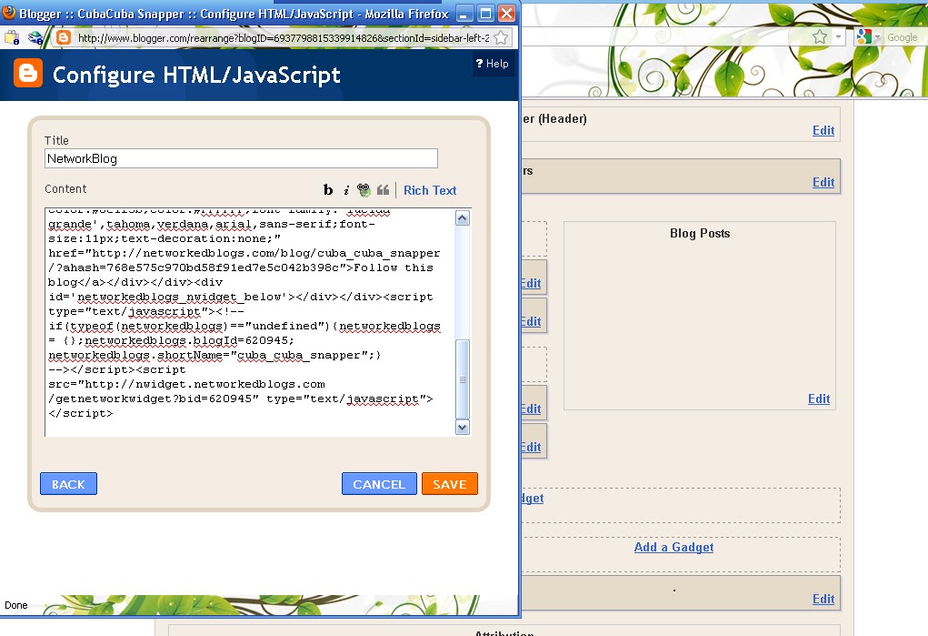Click Edit in the Blog Posts box
The image size is (928, 636).
click(819, 399)
